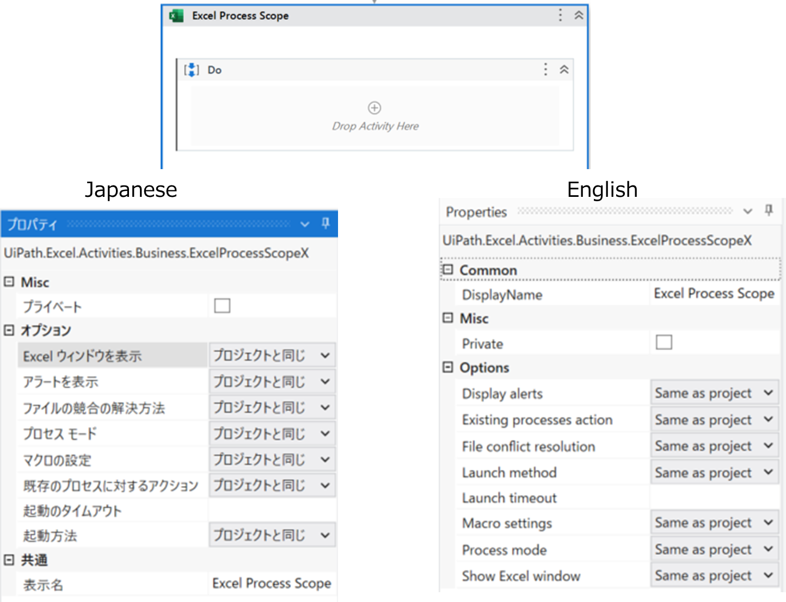Click DisplayName value Excel Process Scope
Viewport: 786px width, 602px height.
coord(714,294)
